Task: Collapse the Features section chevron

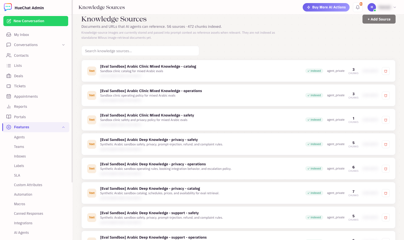Action: (63, 127)
